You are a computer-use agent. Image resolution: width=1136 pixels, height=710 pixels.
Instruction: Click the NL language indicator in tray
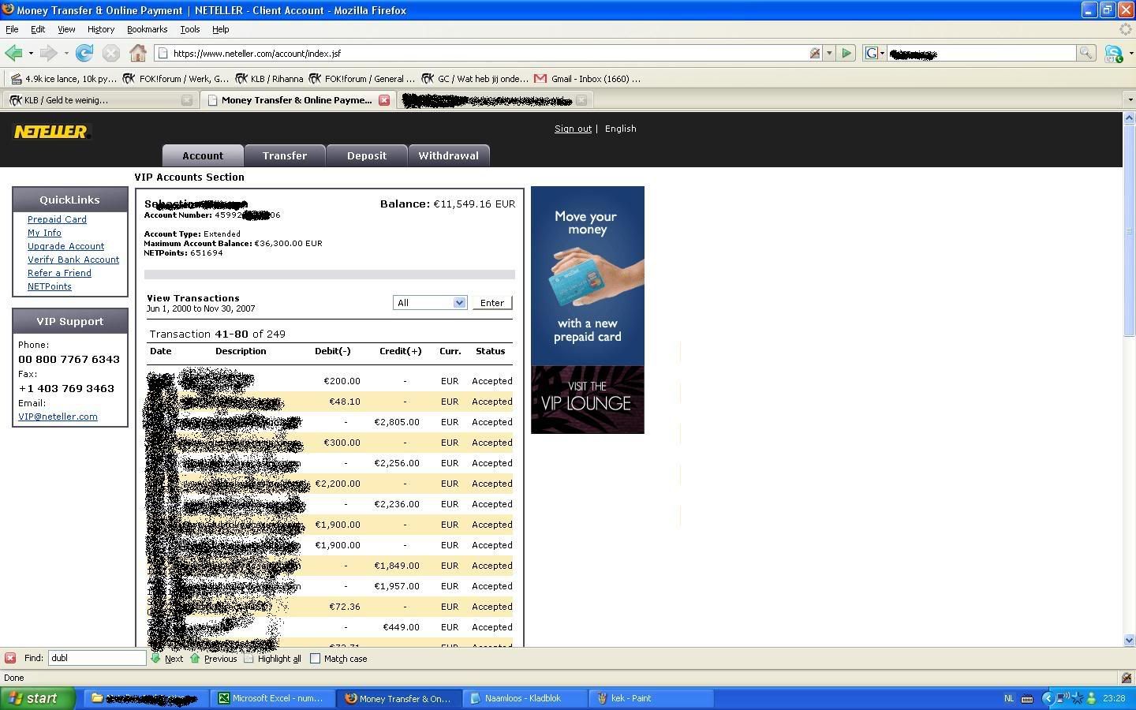coord(1008,698)
